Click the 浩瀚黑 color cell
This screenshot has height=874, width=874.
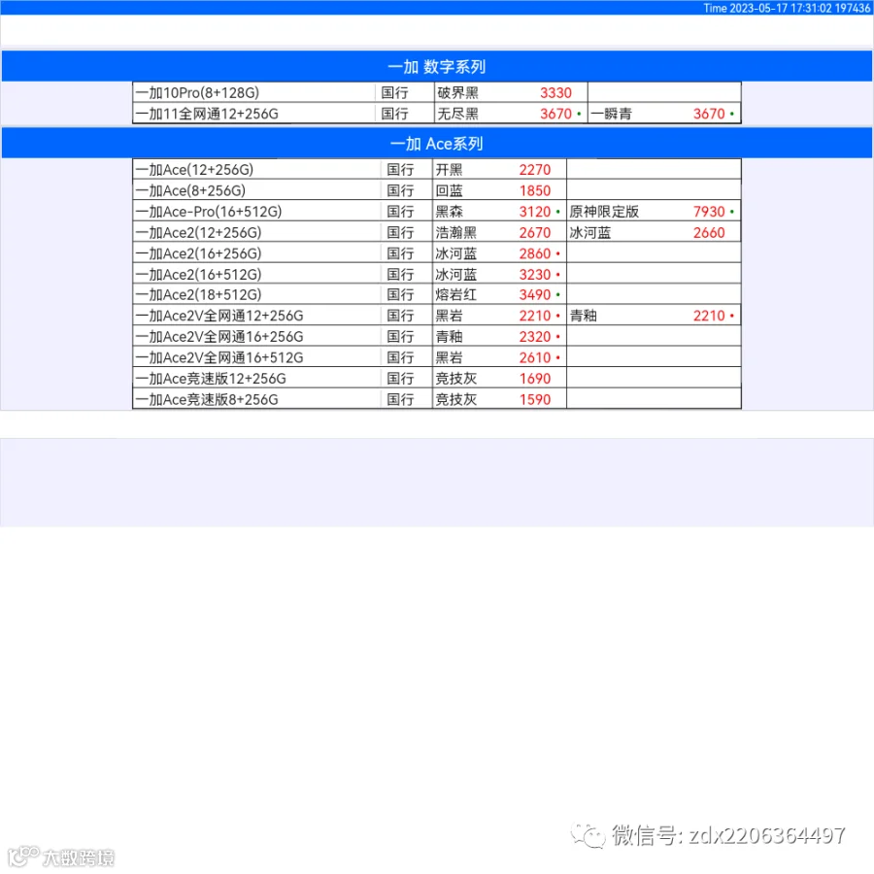(456, 232)
